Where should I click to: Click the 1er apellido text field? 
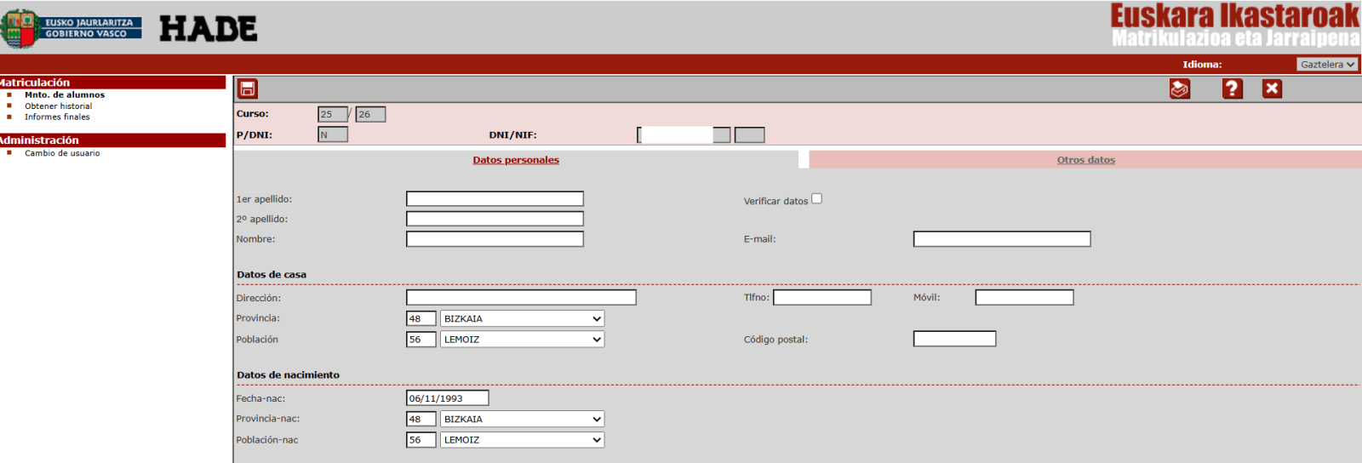tap(495, 199)
